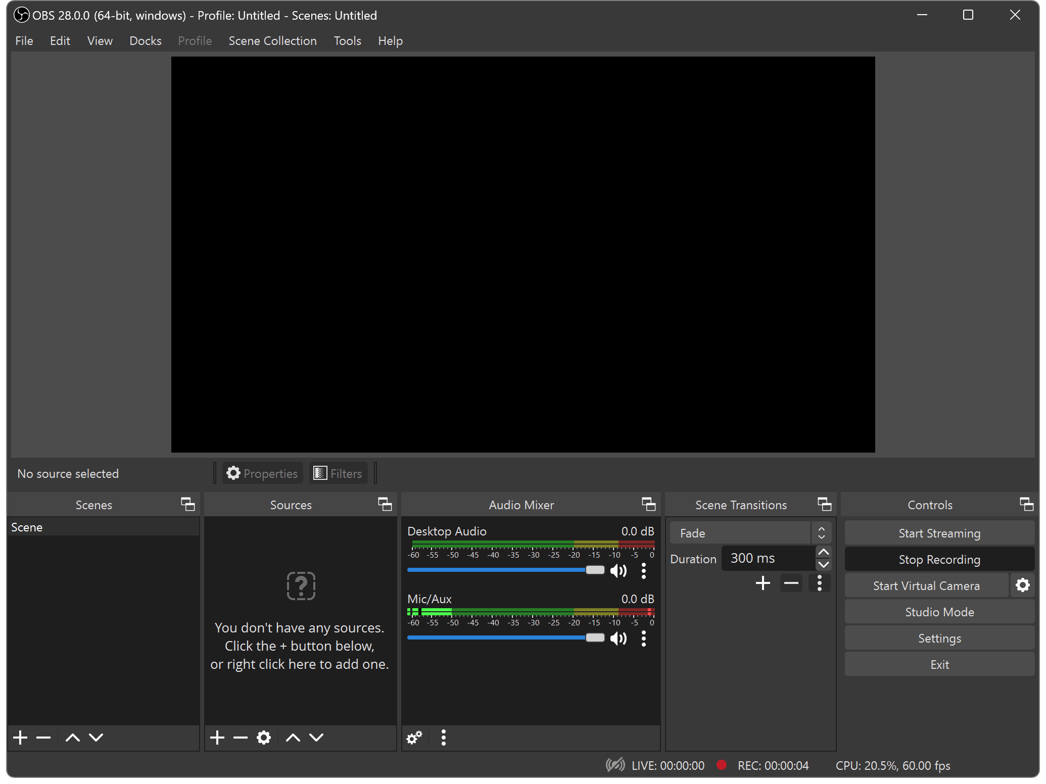Open Desktop Audio options via dots icon
1046x784 pixels.
(644, 571)
